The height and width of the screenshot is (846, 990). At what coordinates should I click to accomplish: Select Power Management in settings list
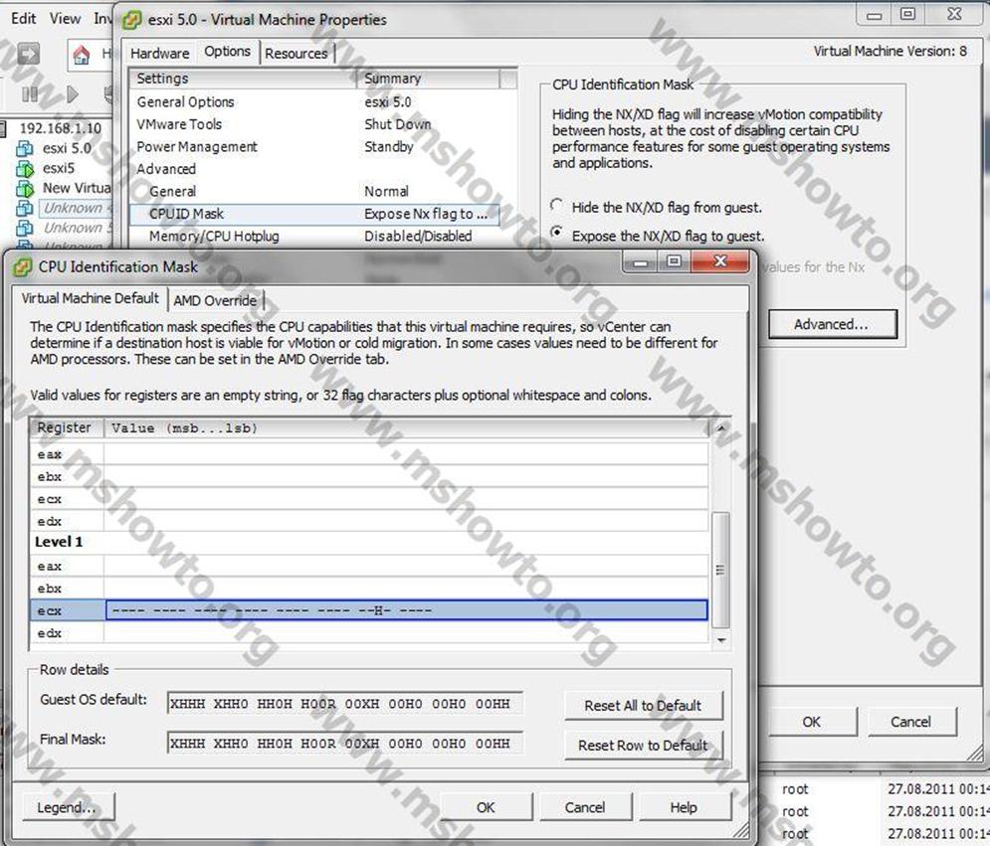coord(313,146)
